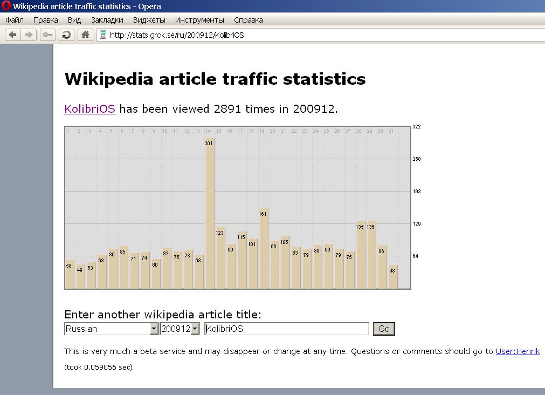Click the Wand key icon
Image resolution: width=545 pixels, height=395 pixels.
tap(47, 35)
